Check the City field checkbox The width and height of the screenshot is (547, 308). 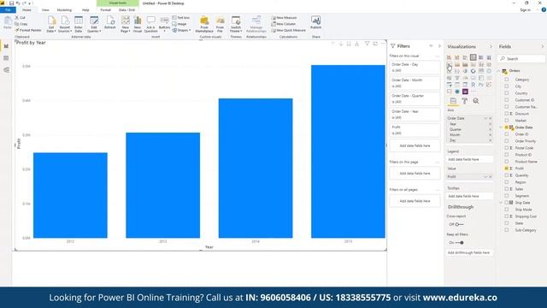pos(507,86)
